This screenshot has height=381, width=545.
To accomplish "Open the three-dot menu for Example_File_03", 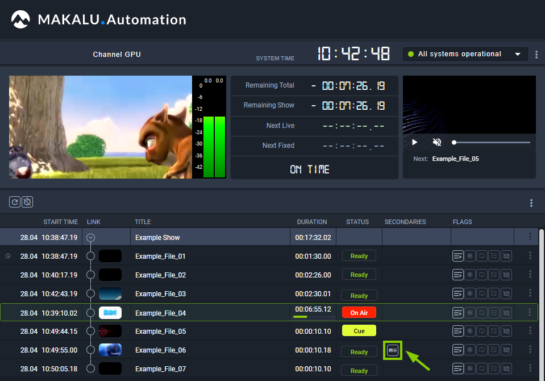I will click(x=530, y=293).
